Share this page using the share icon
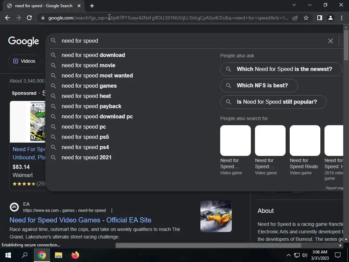 click(295, 18)
